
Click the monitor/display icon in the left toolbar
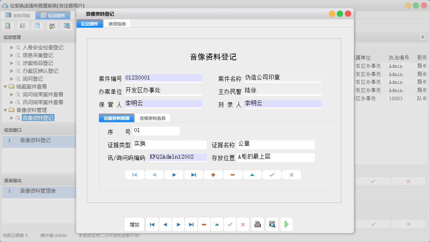67,25
